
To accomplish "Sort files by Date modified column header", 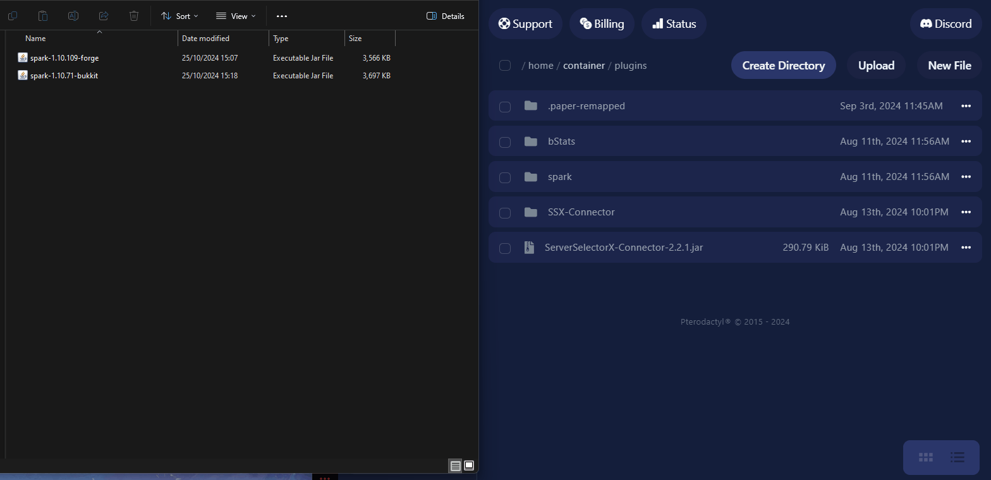I will 205,39.
